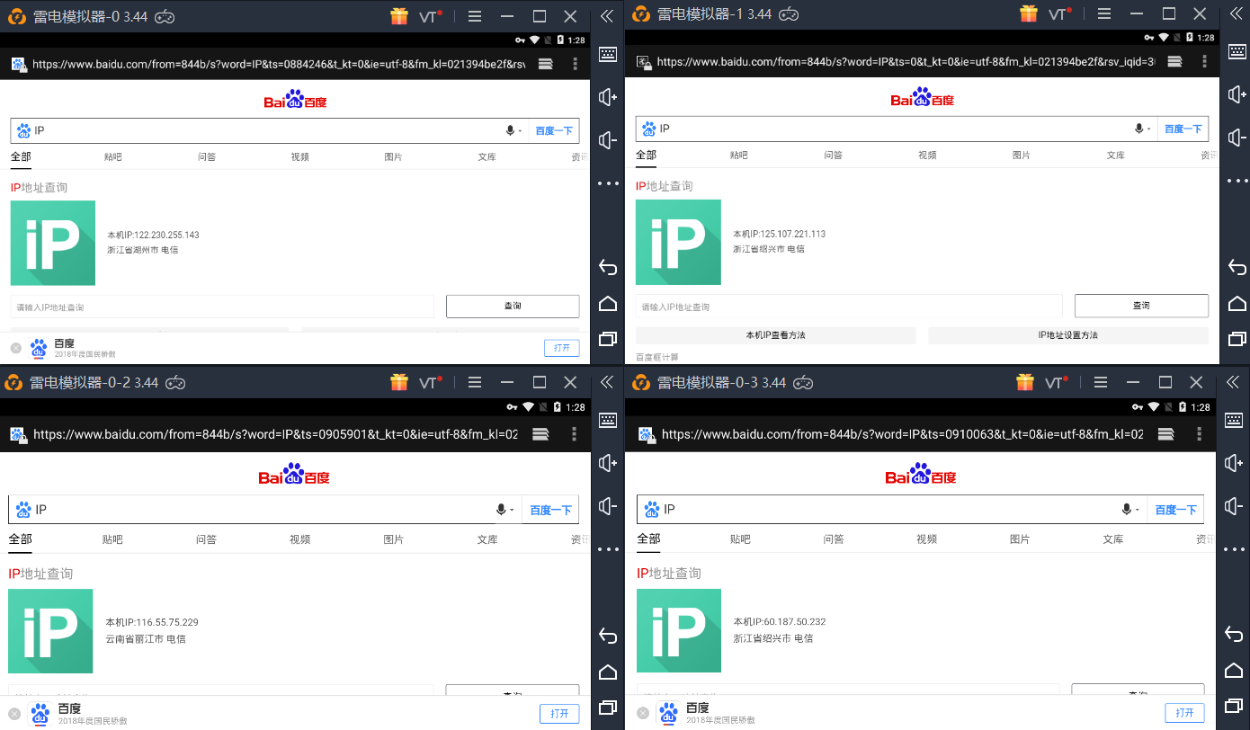
Task: Open more options dots in 雷电模拟器-1 sidebar
Action: [1237, 182]
